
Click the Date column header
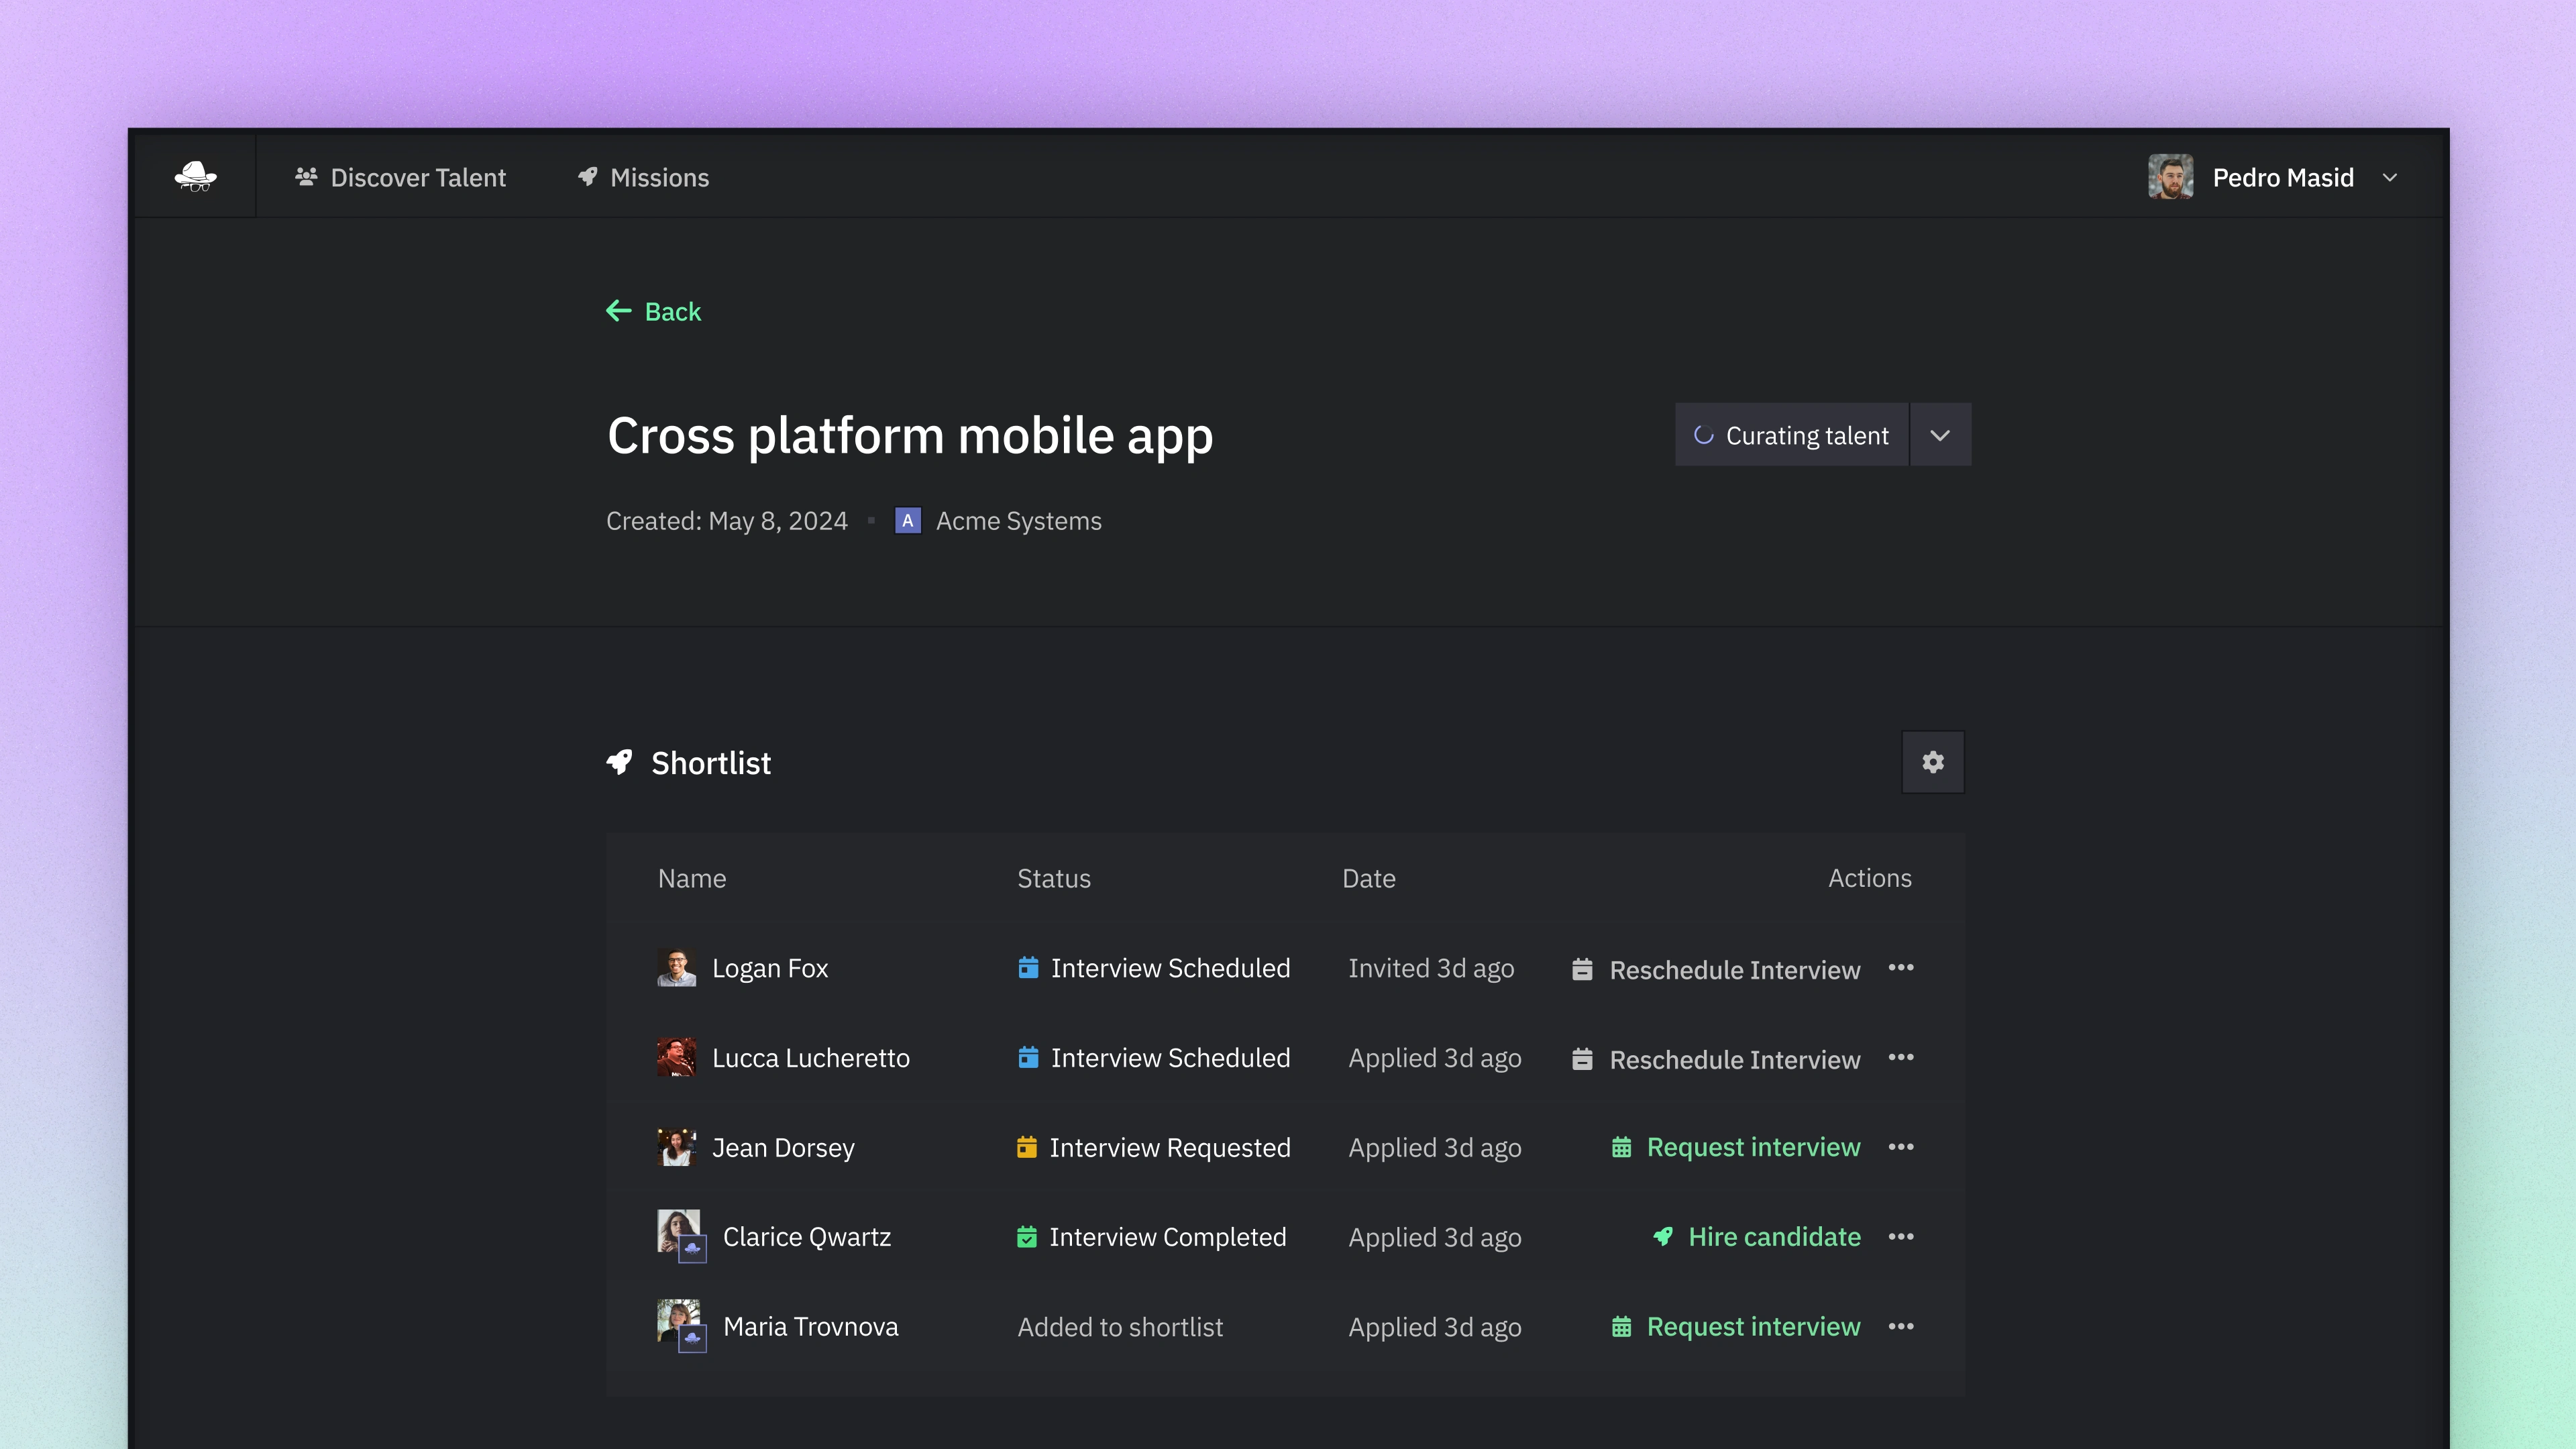pos(1368,878)
